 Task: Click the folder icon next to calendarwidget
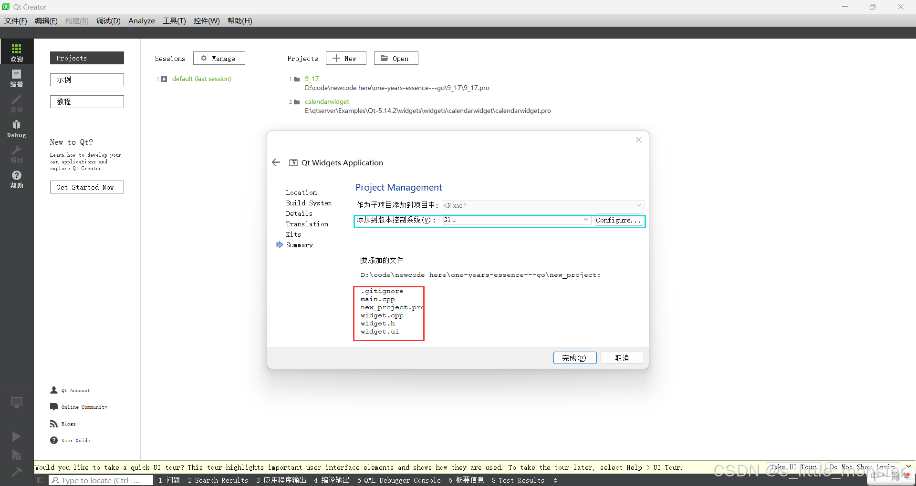[297, 102]
